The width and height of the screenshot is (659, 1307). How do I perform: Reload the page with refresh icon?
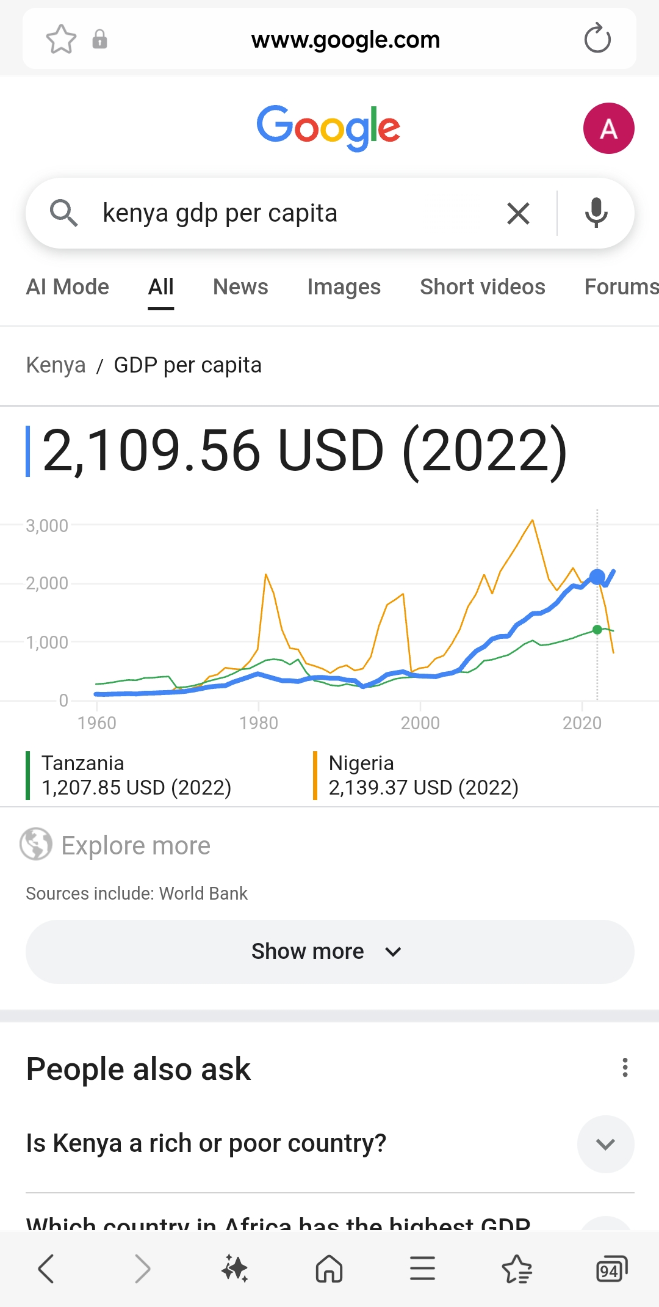click(x=597, y=39)
